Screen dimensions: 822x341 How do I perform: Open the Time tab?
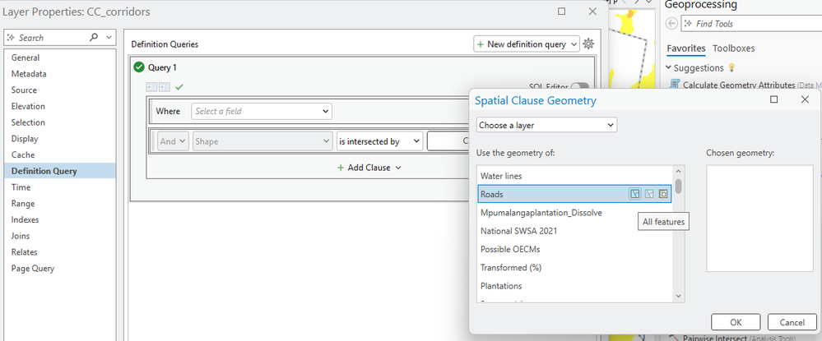(x=21, y=187)
